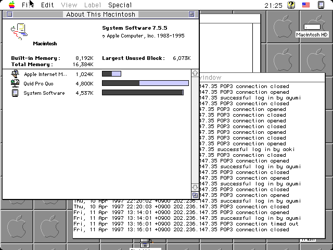
Task: Select the Apple Internet Mail Server icon
Action: point(15,74)
